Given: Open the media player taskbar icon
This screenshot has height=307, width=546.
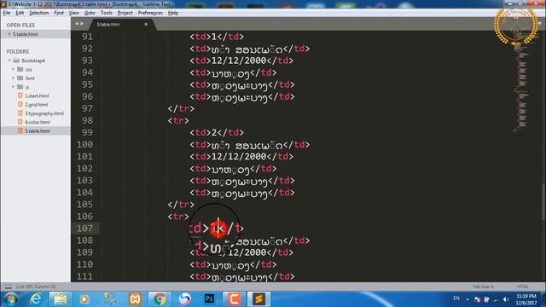Looking at the screenshot, I should point(84,299).
